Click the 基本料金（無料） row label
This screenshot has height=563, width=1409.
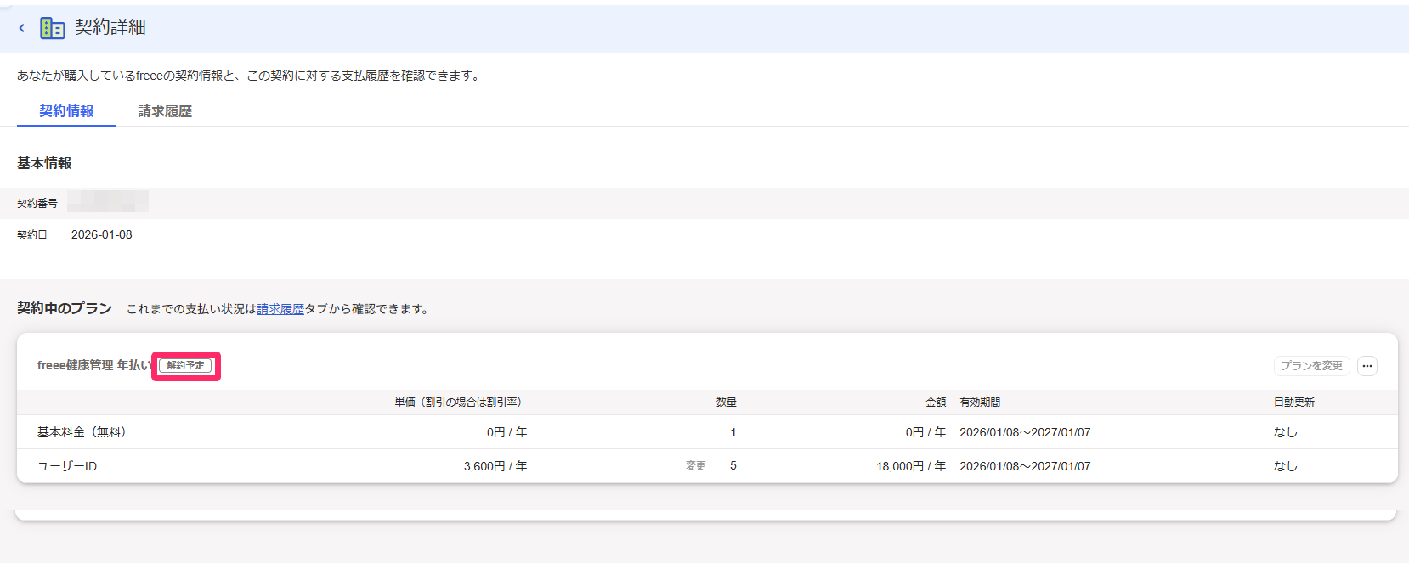click(82, 432)
